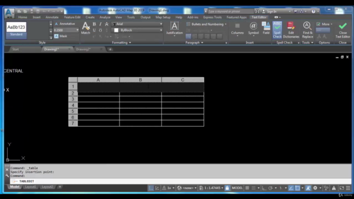
Task: Expand the Formatting panel
Action: tap(122, 43)
